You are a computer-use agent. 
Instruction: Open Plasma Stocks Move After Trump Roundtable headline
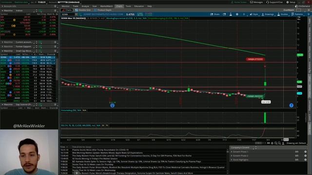tap(100, 150)
